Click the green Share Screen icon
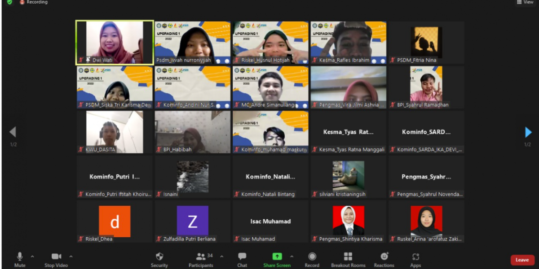 [x=277, y=256]
